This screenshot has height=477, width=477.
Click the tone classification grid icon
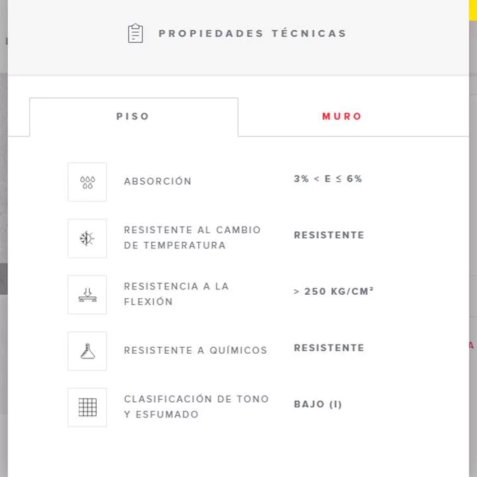[x=87, y=407]
